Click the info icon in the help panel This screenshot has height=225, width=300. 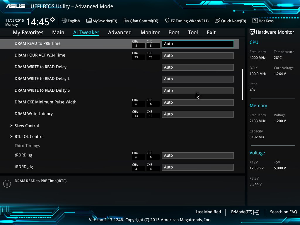point(7,183)
